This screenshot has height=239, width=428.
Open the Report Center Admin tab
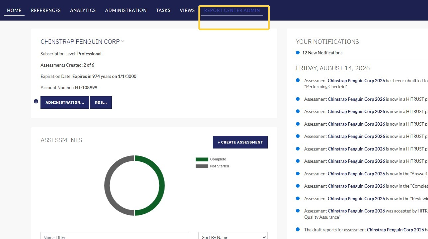point(232,10)
